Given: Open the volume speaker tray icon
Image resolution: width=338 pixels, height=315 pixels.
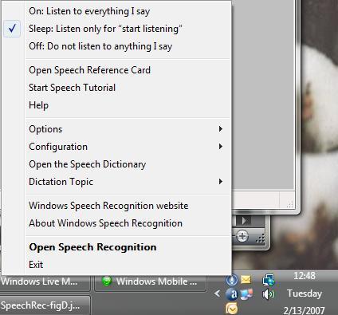Looking at the screenshot, I should (269, 294).
